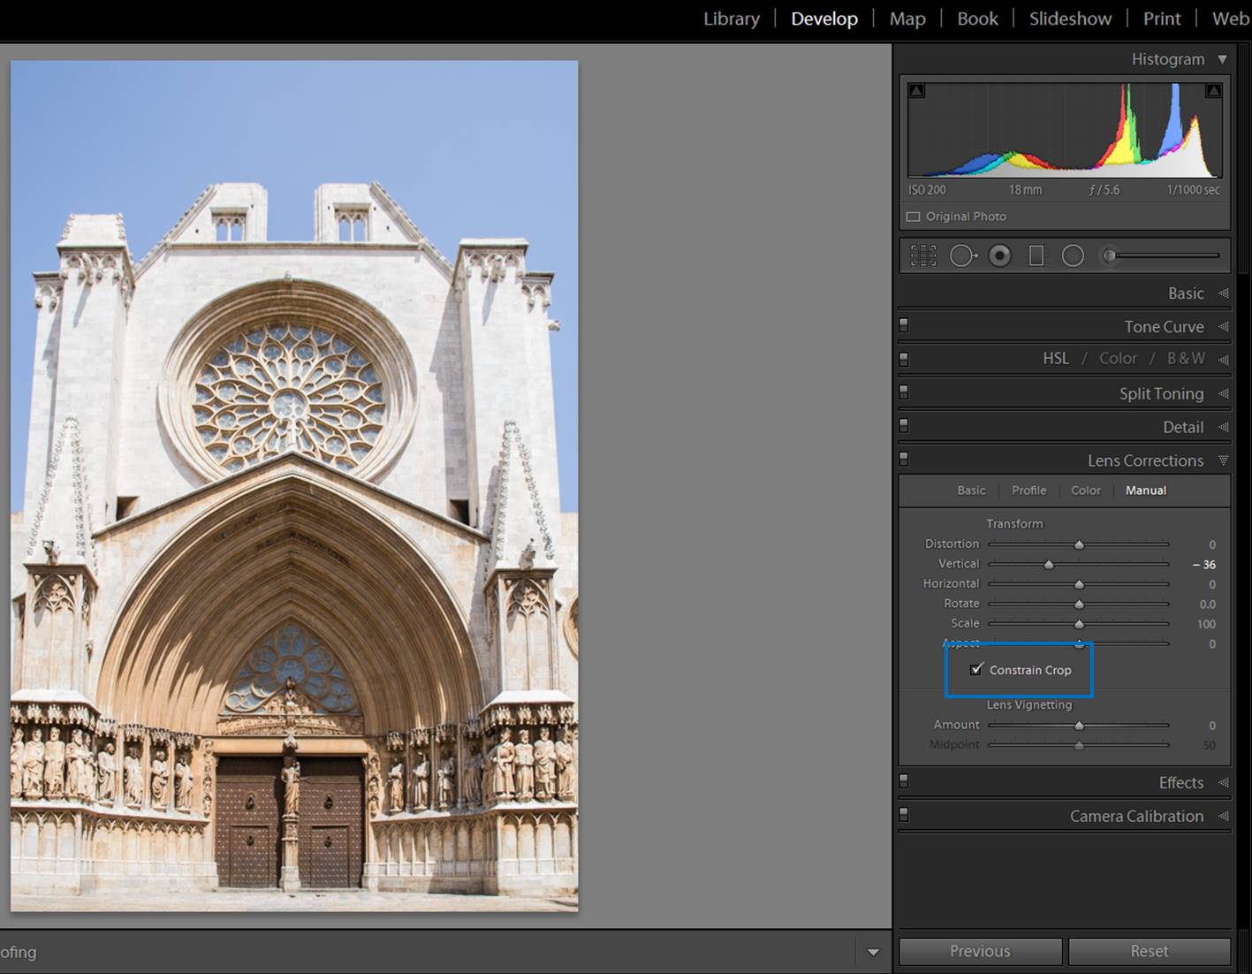The height and width of the screenshot is (974, 1252).
Task: Toggle the Detail panel switch
Action: [904, 425]
